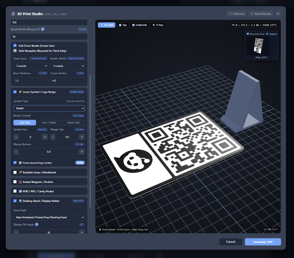Click the picture icon beside Frame around logo
Image resolution: width=294 pixels, height=258 pixels.
click(x=20, y=163)
